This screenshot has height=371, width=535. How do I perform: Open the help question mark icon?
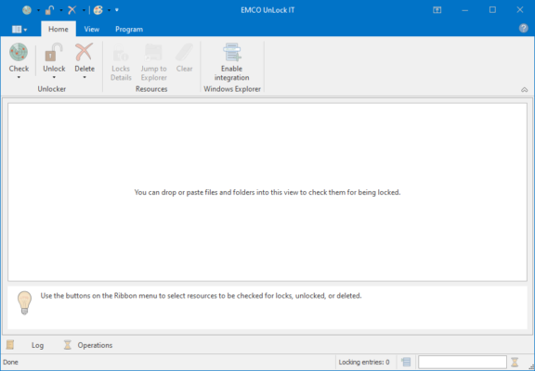tap(524, 28)
